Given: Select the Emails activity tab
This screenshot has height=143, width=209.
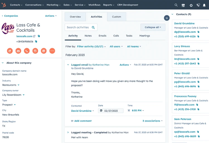Looking at the screenshot, I should (102, 36).
